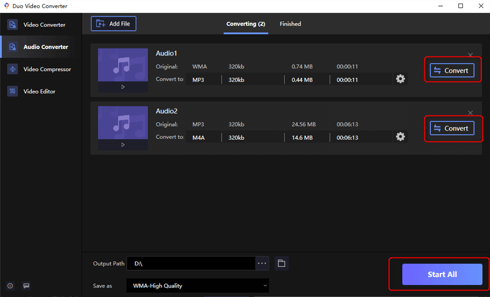This screenshot has height=297, width=490.
Task: Click the Output Path field showing D:\
Action: 191,263
